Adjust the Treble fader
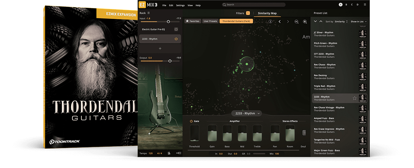The height and width of the screenshot is (168, 414). pyautogui.click(x=257, y=133)
